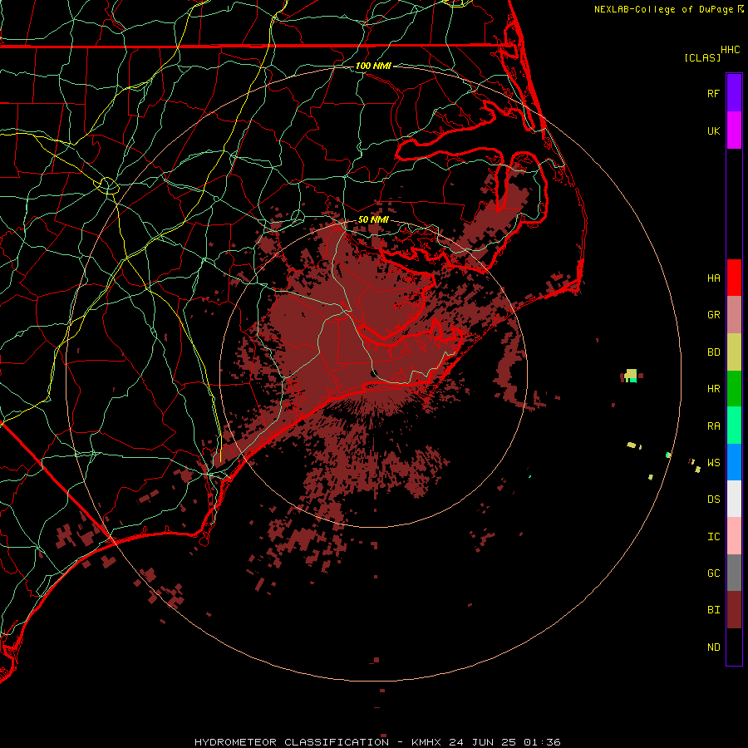Click the HA red legend swatch
Viewport: 748px width, 748px height.
pos(734,278)
